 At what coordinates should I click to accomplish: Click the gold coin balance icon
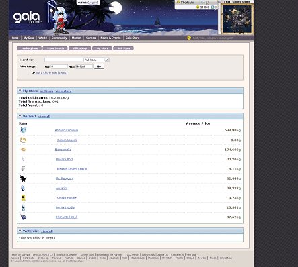click(x=198, y=7)
